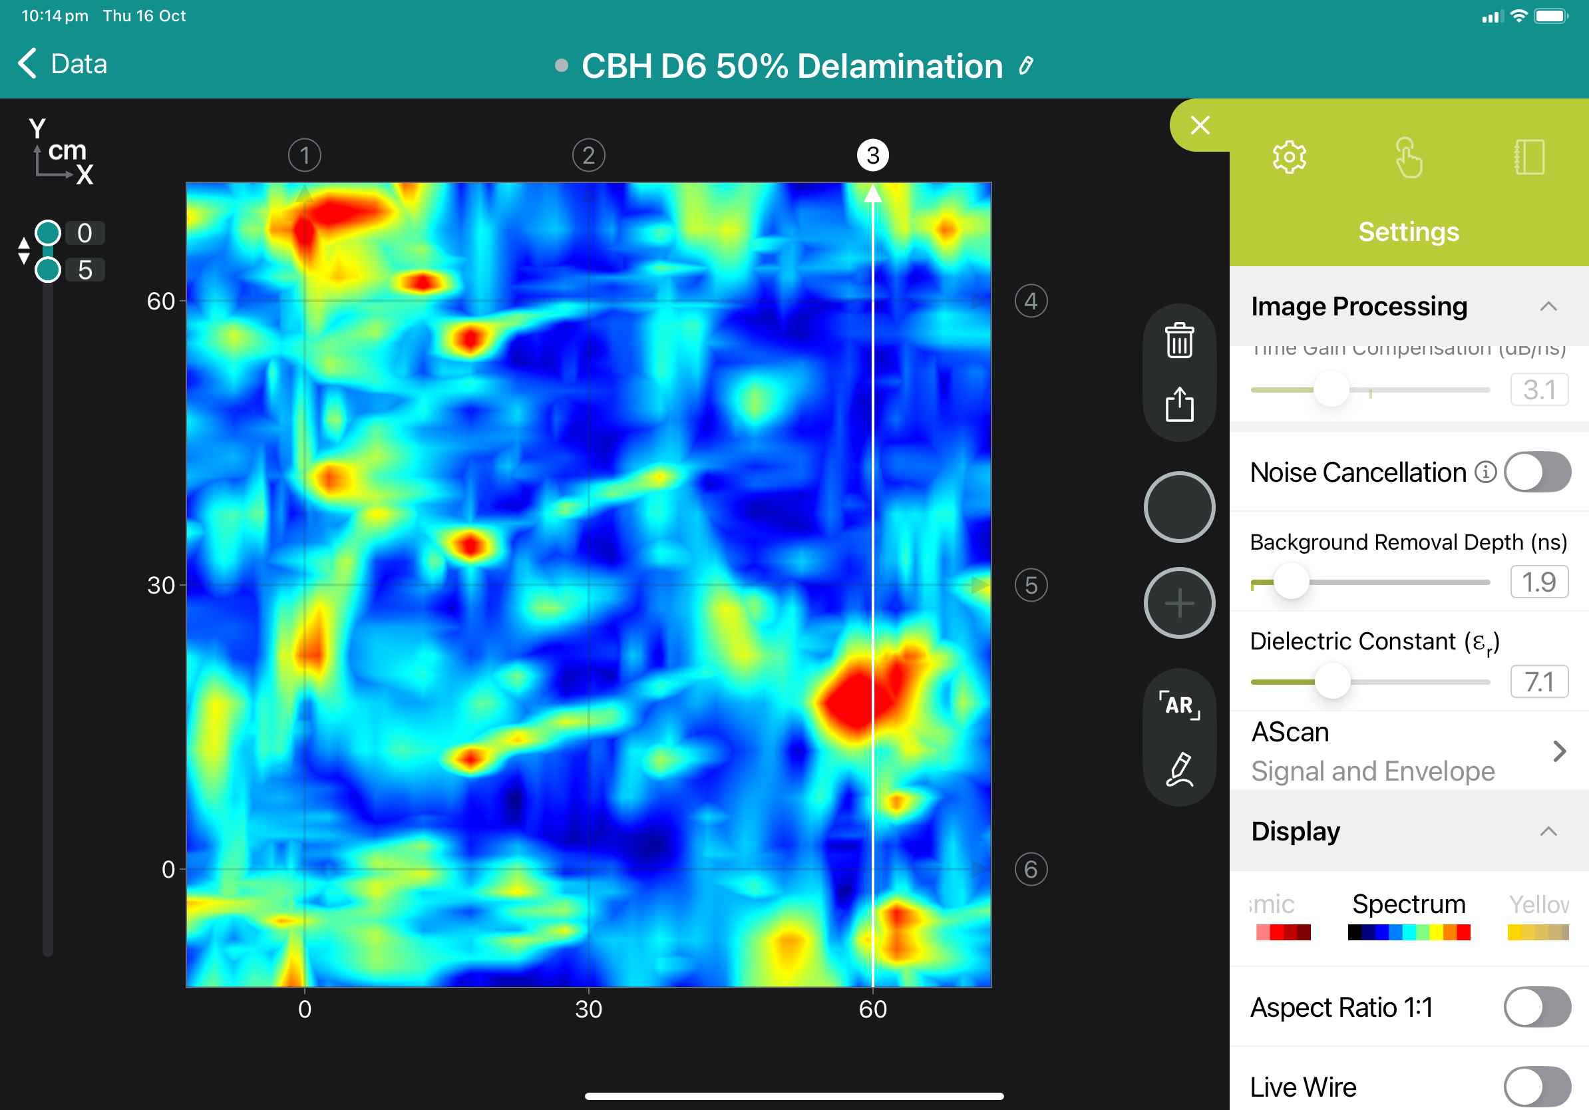Enable Noise Cancellation switch
The height and width of the screenshot is (1110, 1589).
(x=1536, y=472)
